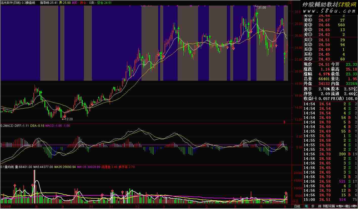Click the 最高 high value 25.18
This screenshot has height=209, width=358.
(351, 69)
